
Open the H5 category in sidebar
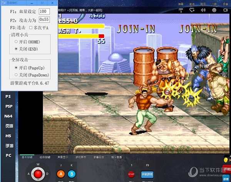(8, 136)
